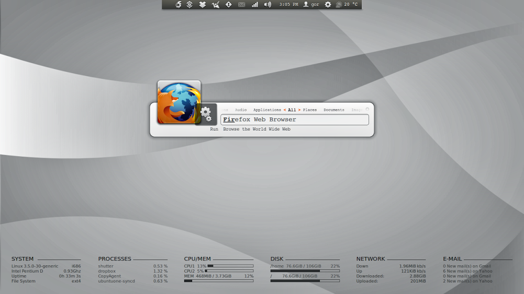Click the i686 architecture text
This screenshot has height=294, width=524.
point(76,266)
